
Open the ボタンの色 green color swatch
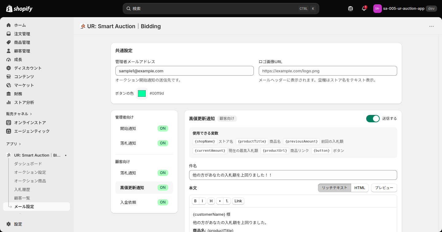142,93
